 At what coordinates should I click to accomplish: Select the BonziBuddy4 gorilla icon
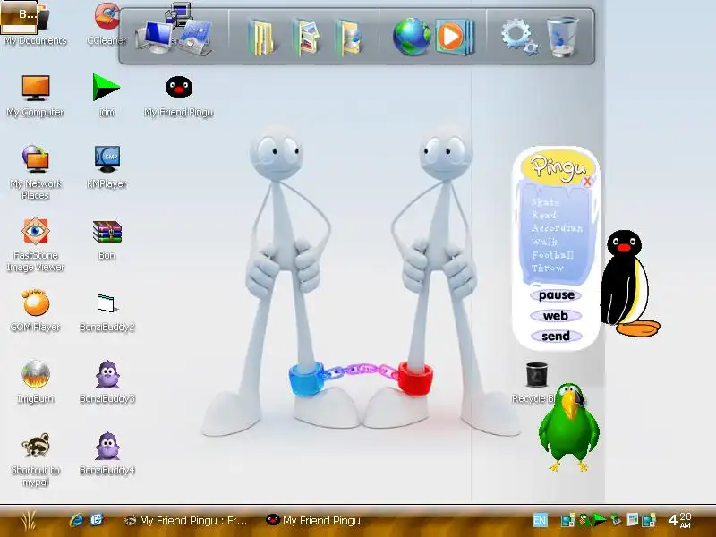click(x=107, y=454)
